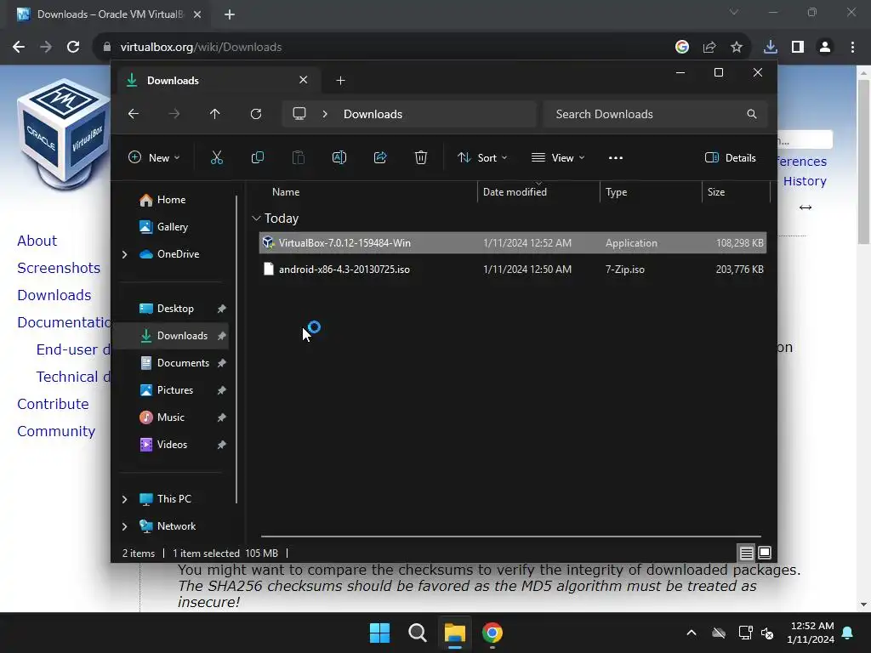Open the New dropdown menu
The height and width of the screenshot is (653, 871).
click(154, 157)
